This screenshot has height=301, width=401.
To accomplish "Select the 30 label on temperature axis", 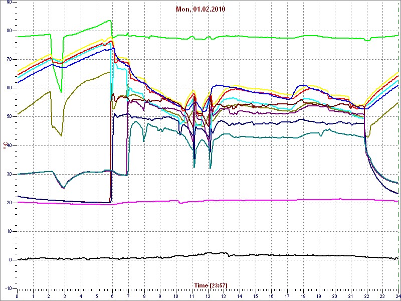I will 9,174.
